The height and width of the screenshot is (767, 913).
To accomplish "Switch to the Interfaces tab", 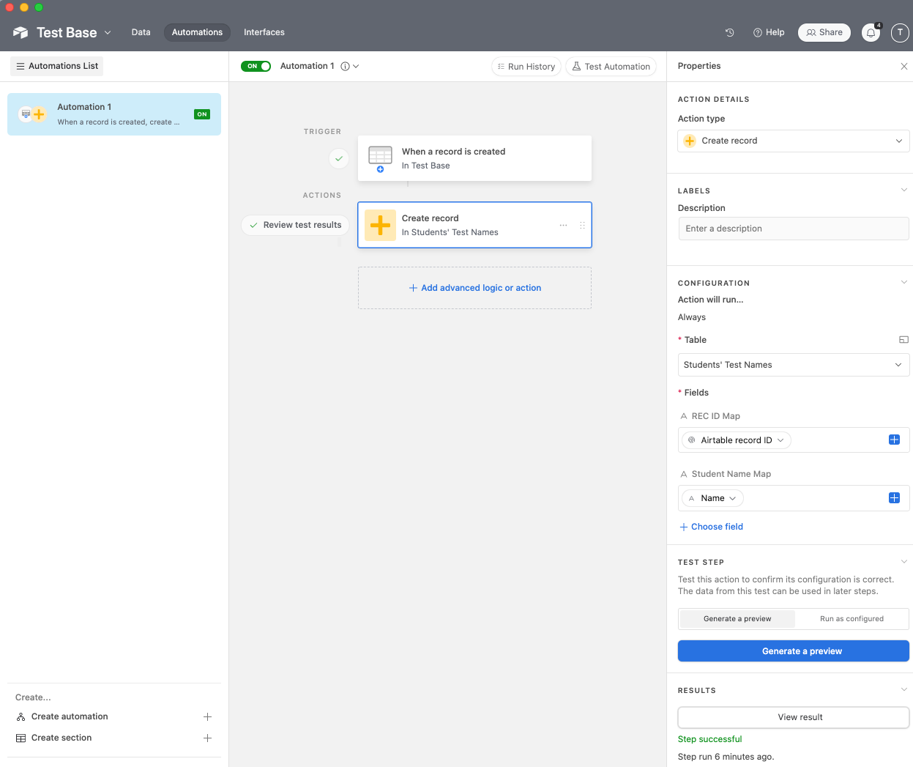I will [x=264, y=32].
